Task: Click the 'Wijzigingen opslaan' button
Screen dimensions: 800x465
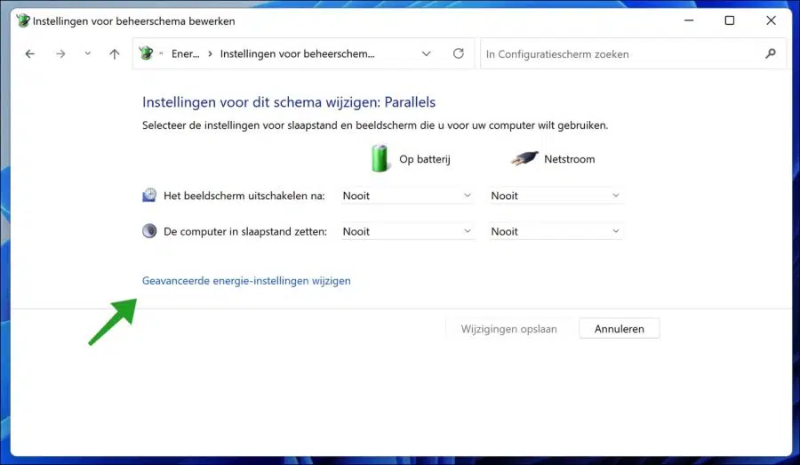Action: [508, 329]
